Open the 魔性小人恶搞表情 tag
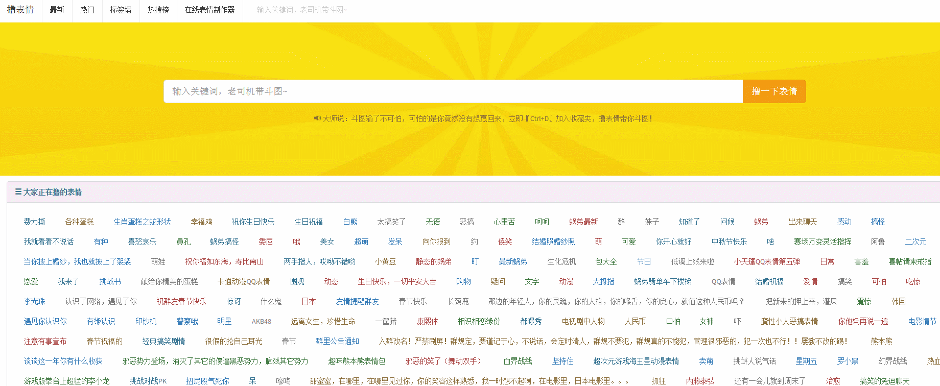This screenshot has height=386, width=940. click(x=789, y=321)
